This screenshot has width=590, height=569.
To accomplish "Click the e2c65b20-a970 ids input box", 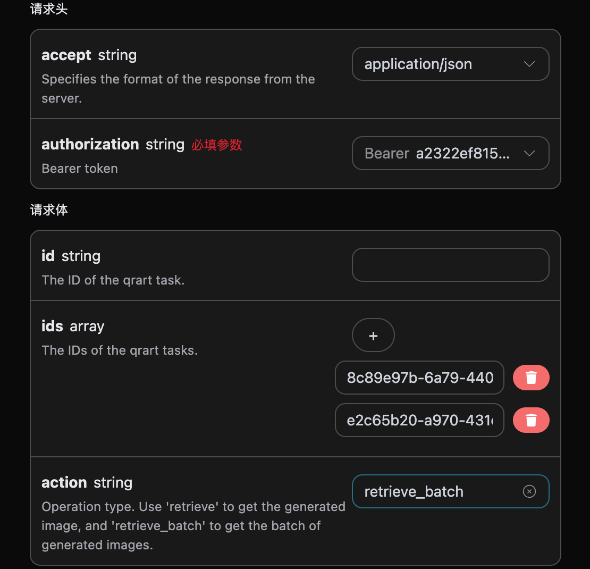I will (x=419, y=421).
